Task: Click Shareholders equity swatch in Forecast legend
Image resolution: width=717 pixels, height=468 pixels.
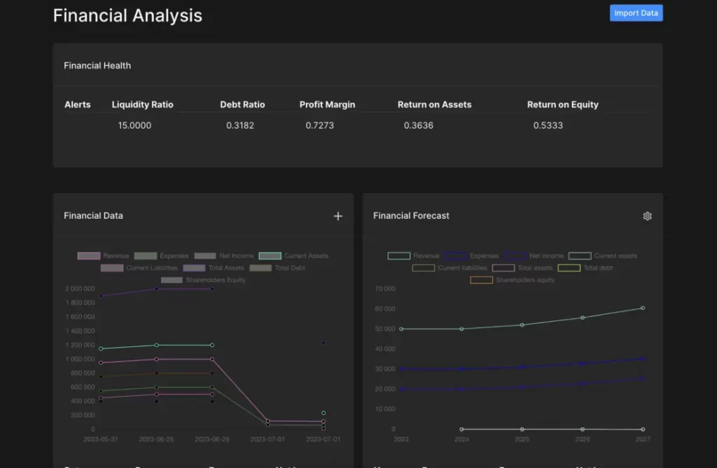Action: (482, 280)
